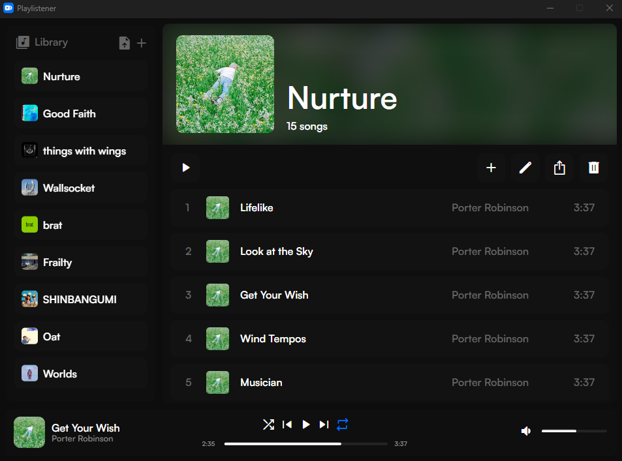
Task: Open the Good Faith playlist
Action: click(x=69, y=113)
